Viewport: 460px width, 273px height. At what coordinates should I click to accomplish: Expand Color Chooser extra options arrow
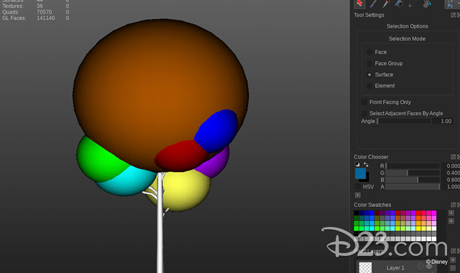tap(357, 195)
